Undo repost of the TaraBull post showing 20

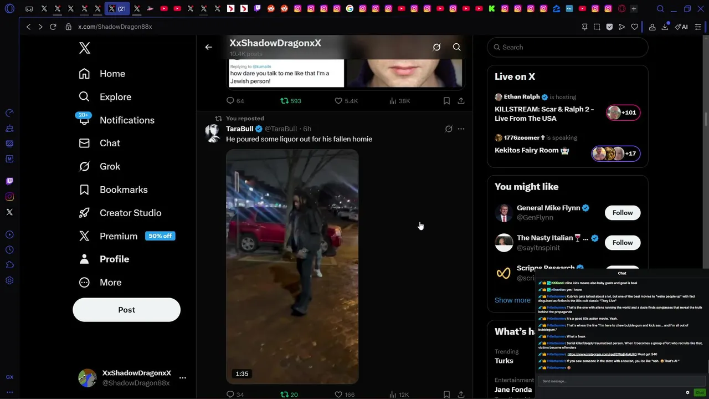click(289, 395)
